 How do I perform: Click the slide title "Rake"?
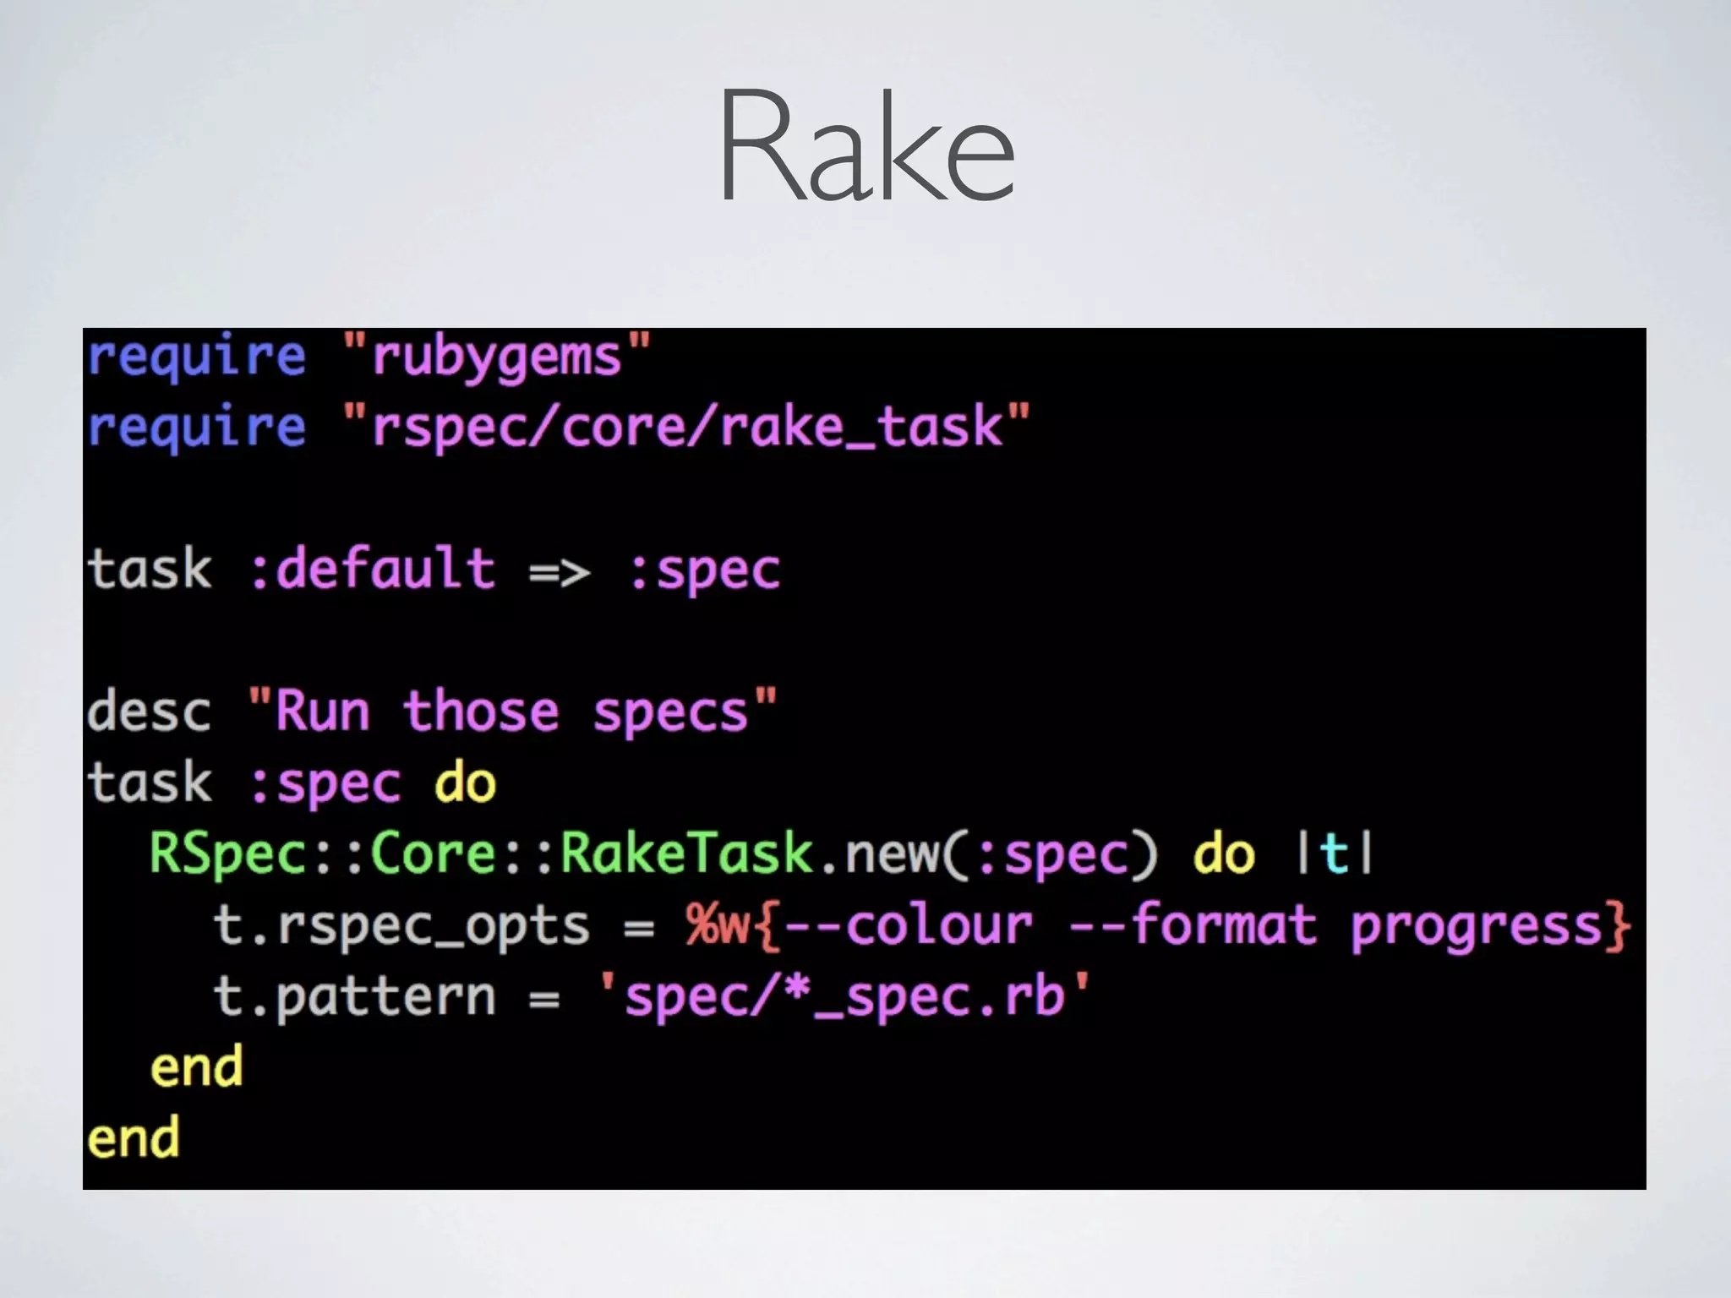coord(866,145)
